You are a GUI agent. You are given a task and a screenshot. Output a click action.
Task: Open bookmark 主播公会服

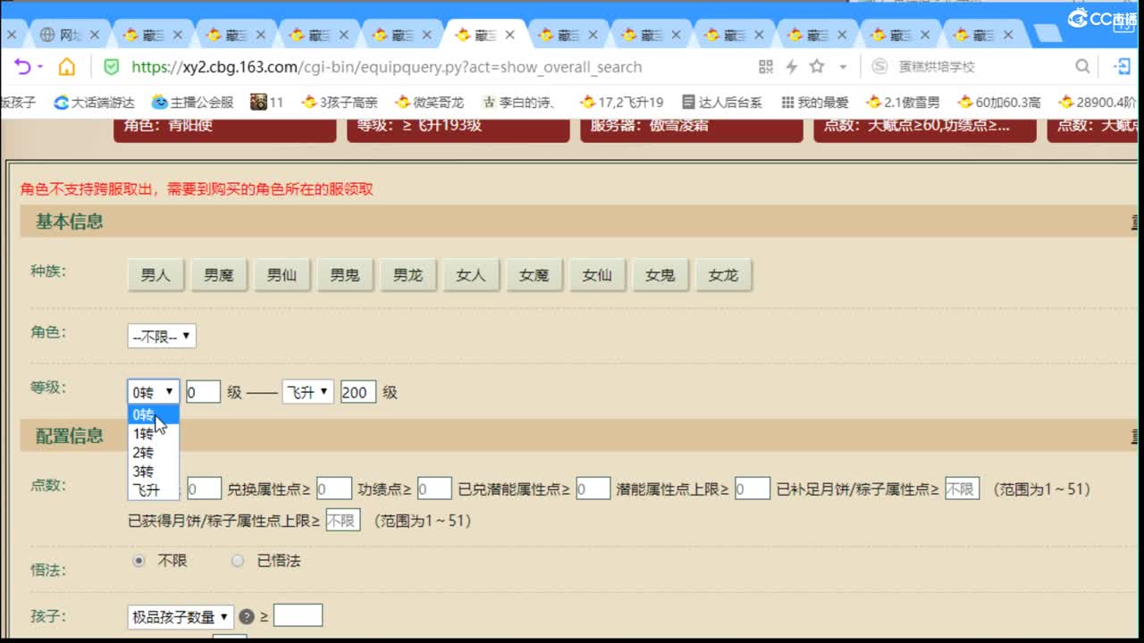[192, 102]
